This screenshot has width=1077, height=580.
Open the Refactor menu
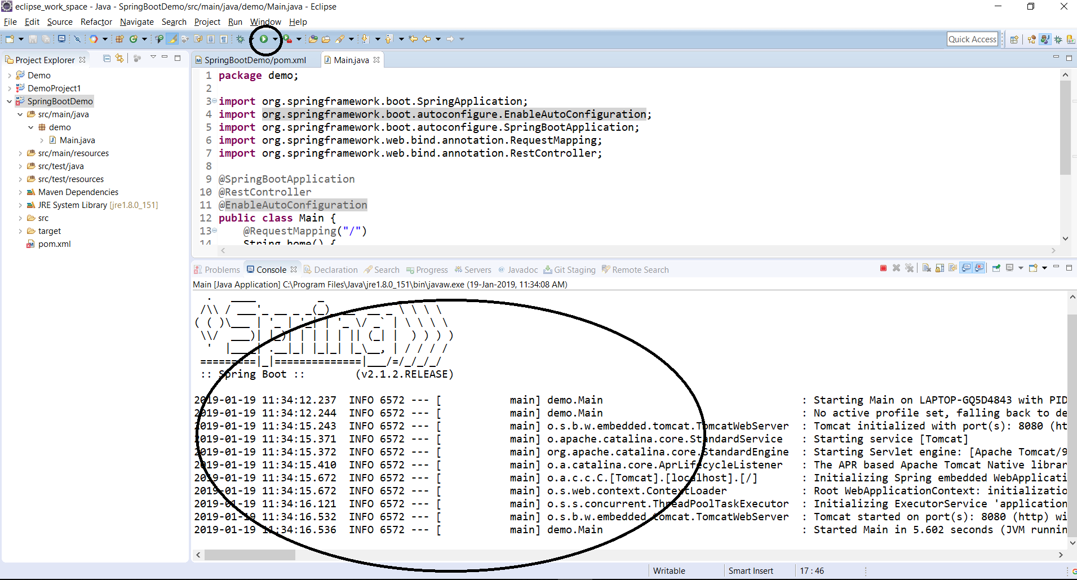point(96,22)
